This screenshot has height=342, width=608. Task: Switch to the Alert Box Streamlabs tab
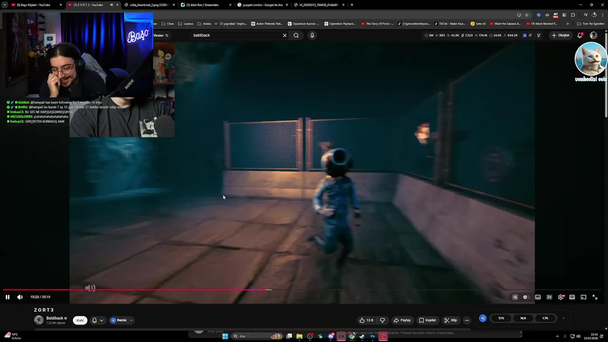206,5
